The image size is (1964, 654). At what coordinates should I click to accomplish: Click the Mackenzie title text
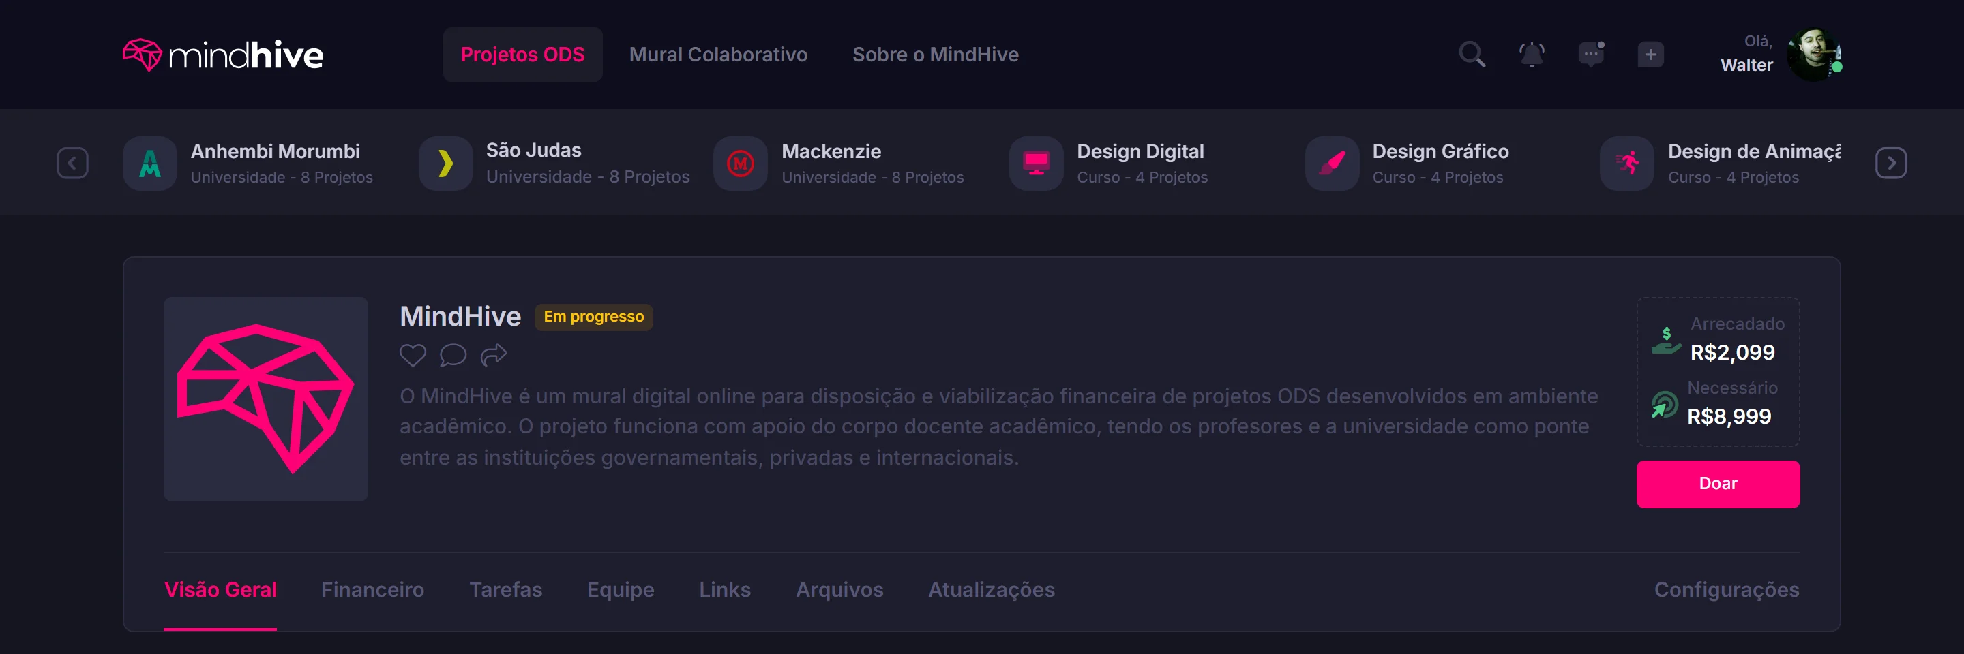pos(831,151)
